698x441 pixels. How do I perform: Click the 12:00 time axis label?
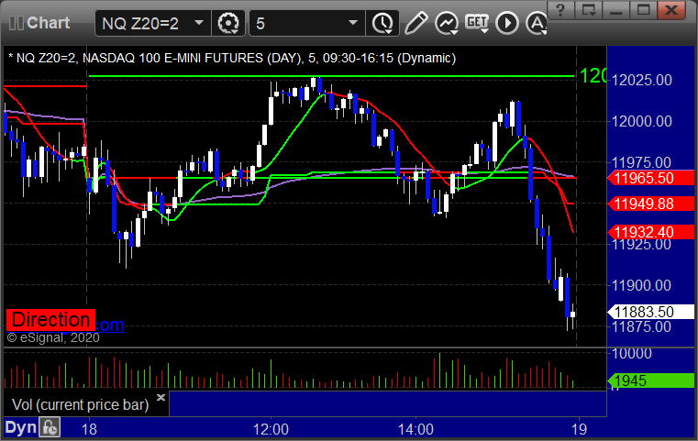[271, 429]
